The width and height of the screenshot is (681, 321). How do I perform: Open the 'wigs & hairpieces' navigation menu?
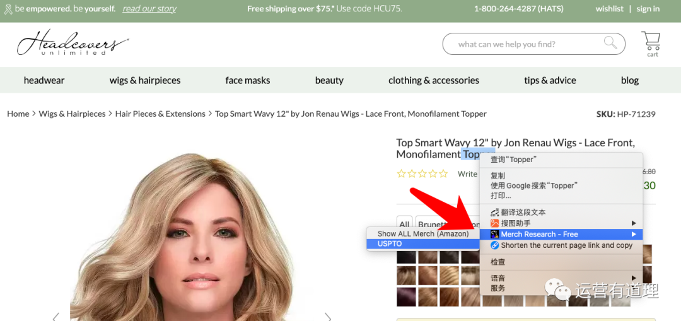pos(145,80)
